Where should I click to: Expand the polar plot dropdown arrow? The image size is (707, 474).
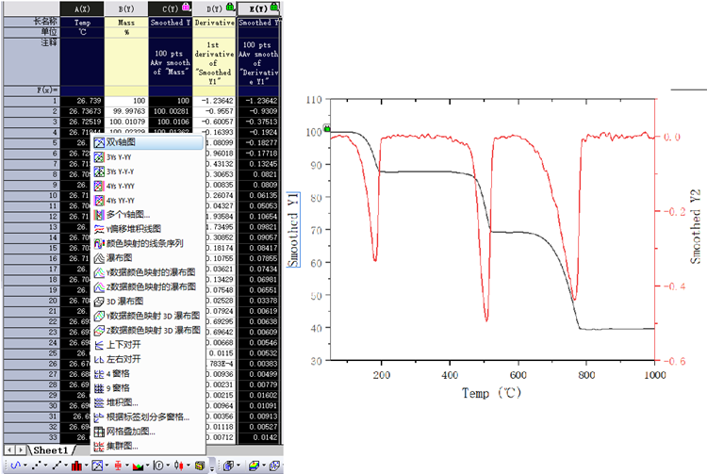[x=168, y=466]
